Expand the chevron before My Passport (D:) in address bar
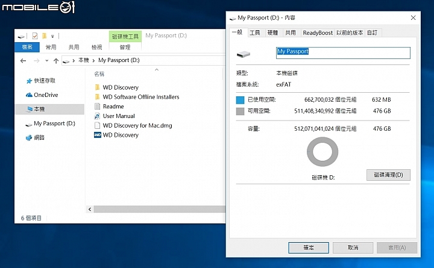This screenshot has height=268, width=434. pos(93,61)
